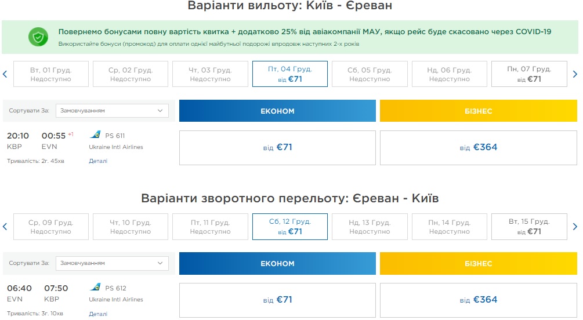The image size is (583, 320).
Task: Click previous dates arrow for Kyiv–Yerevan departures
Action: point(5,74)
